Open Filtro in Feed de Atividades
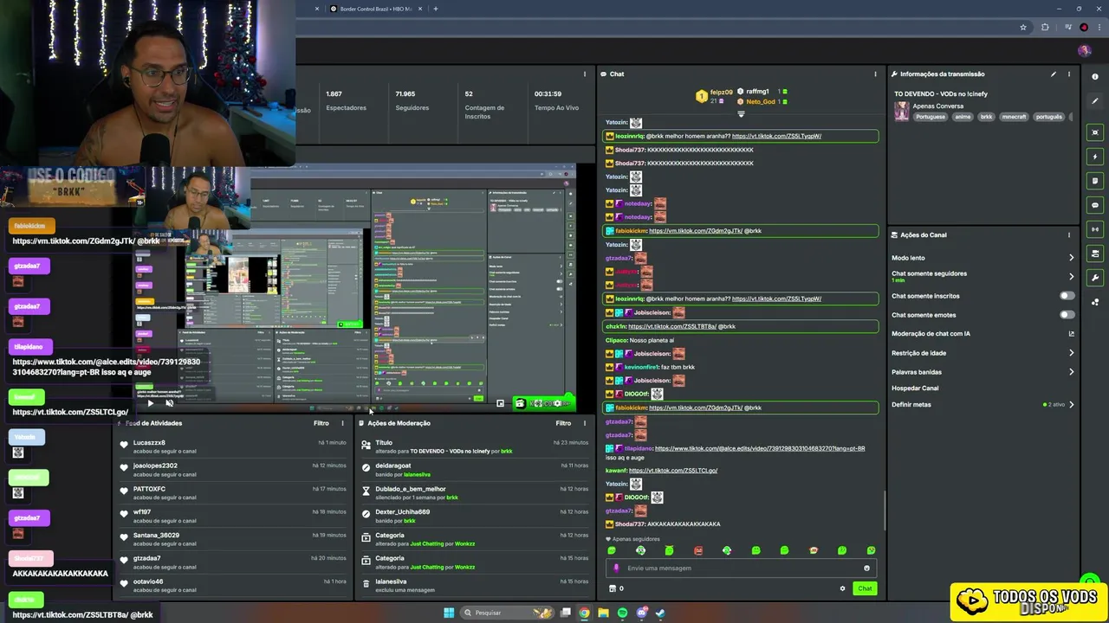 (321, 423)
